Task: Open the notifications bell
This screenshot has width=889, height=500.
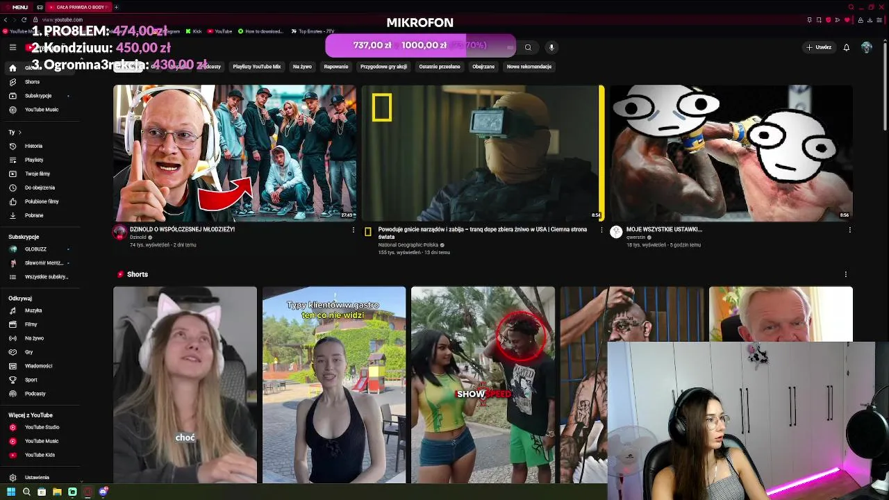Action: click(x=846, y=47)
